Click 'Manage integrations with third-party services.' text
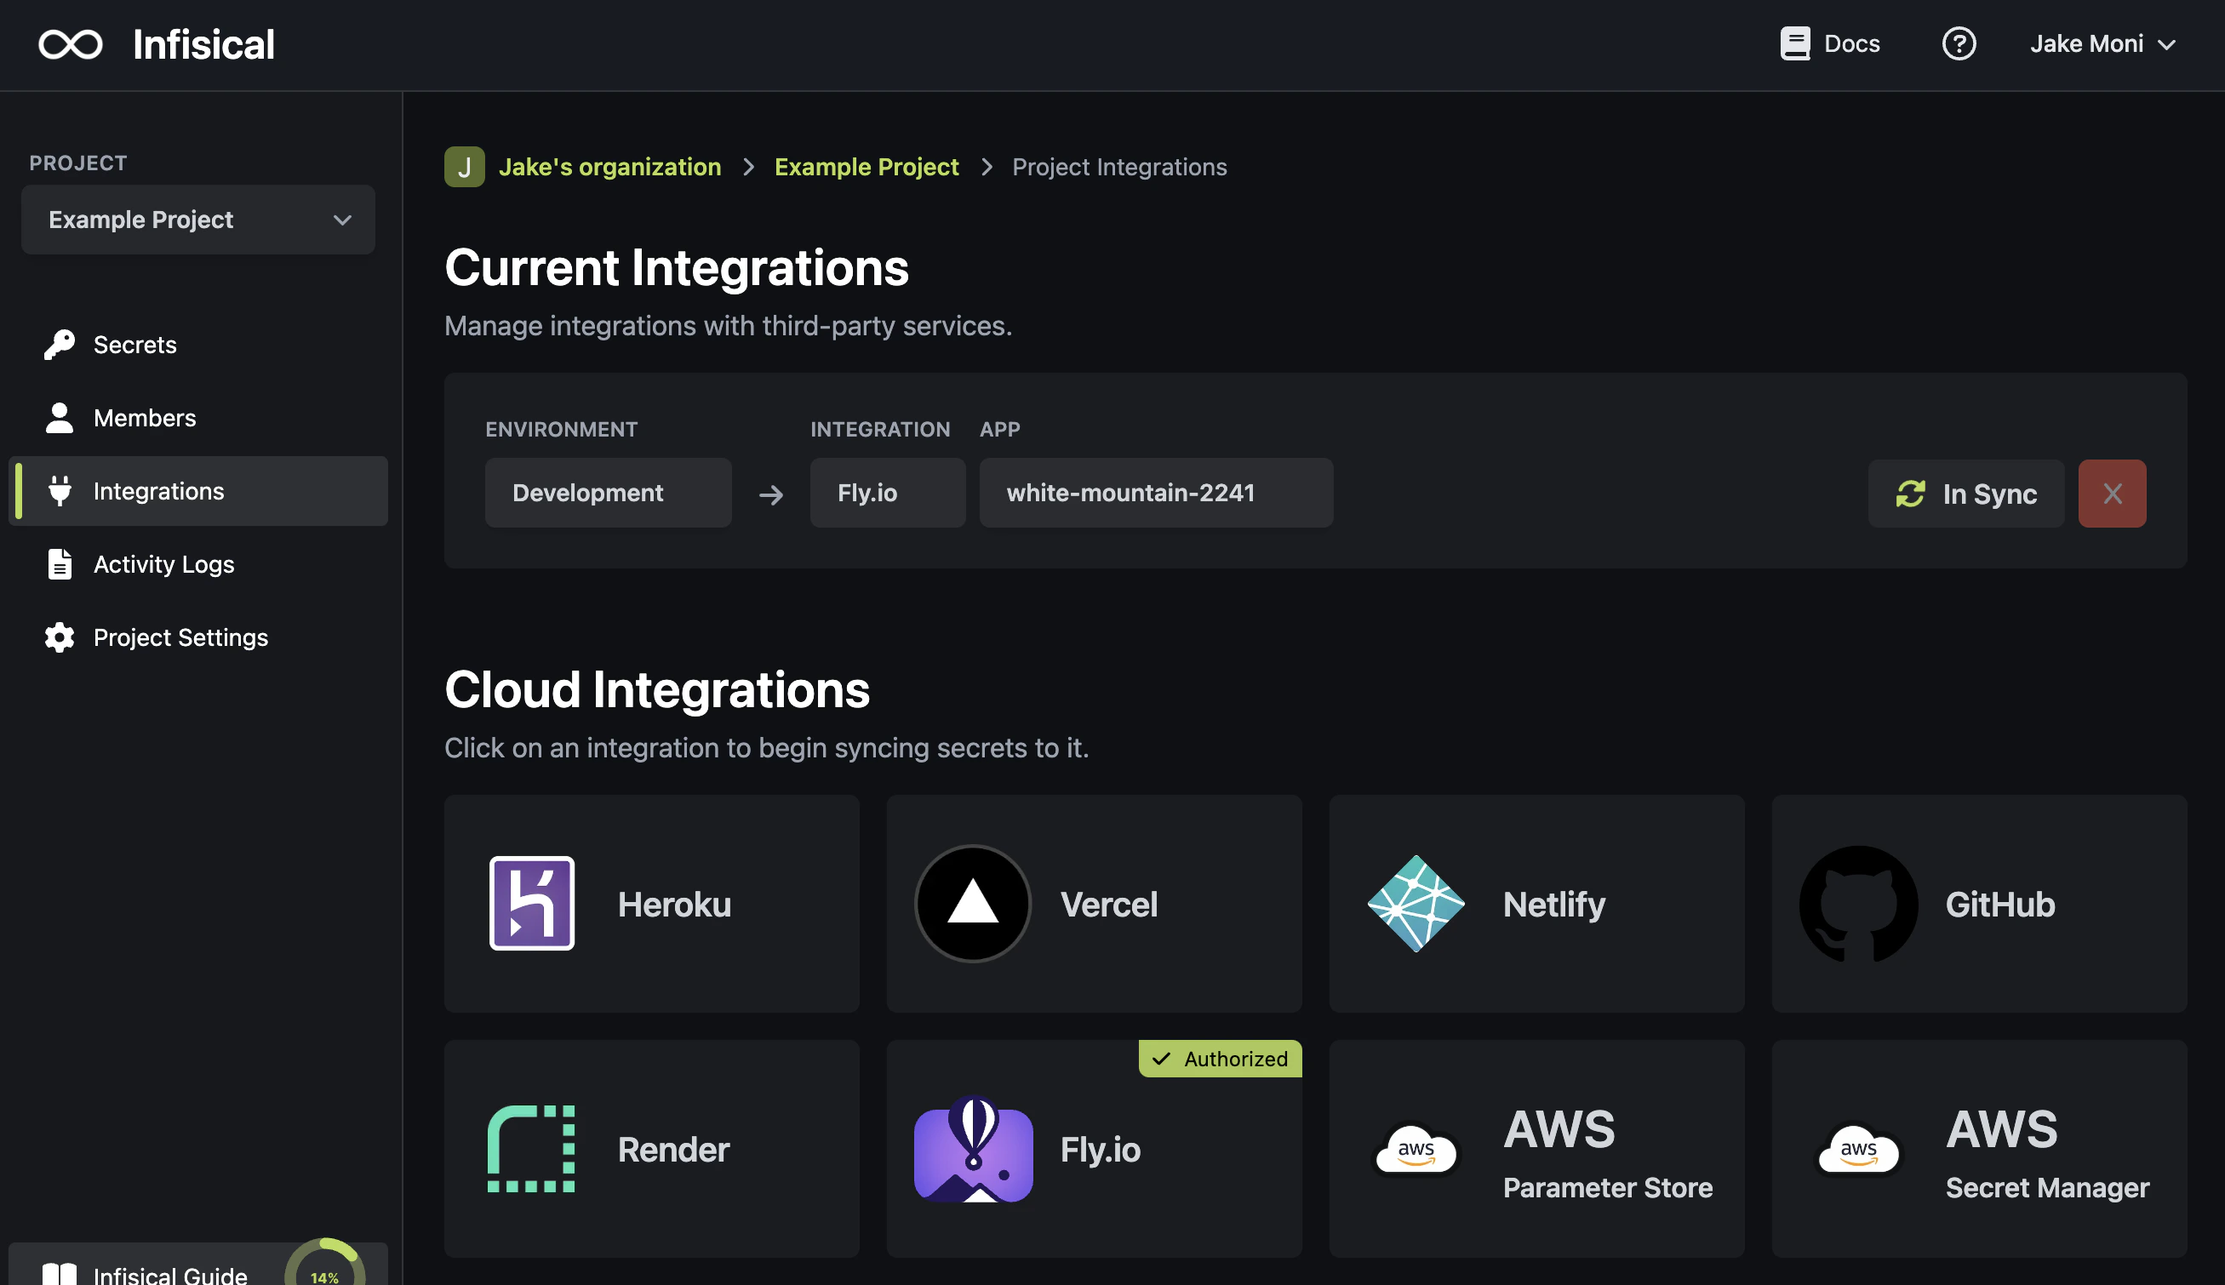The height and width of the screenshot is (1285, 2225). pyautogui.click(x=728, y=326)
